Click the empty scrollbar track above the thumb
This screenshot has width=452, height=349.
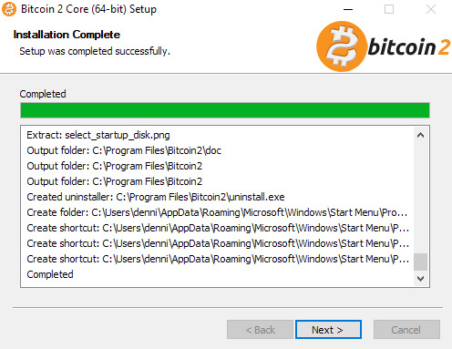420,198
